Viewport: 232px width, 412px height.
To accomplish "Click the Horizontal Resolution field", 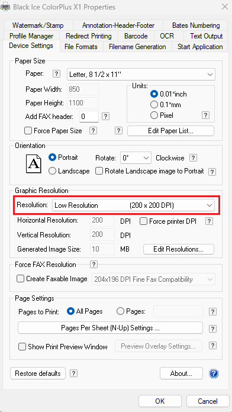I will [102, 220].
